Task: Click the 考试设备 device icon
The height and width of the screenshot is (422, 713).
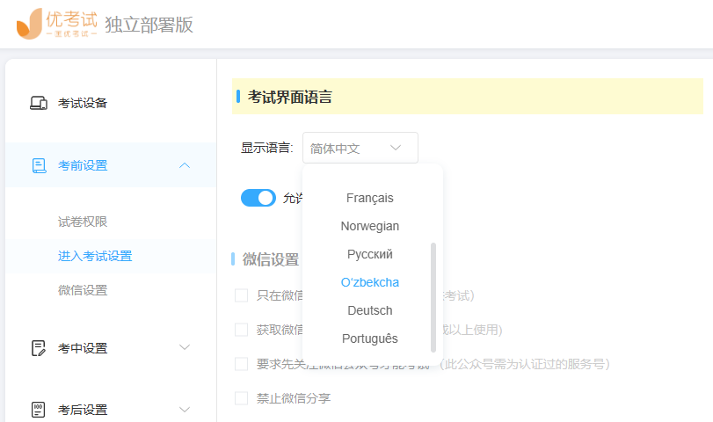Action: click(39, 103)
